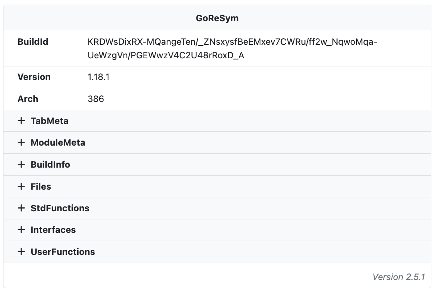This screenshot has width=436, height=292.
Task: Click the Arch value 386
Action: pyautogui.click(x=96, y=99)
